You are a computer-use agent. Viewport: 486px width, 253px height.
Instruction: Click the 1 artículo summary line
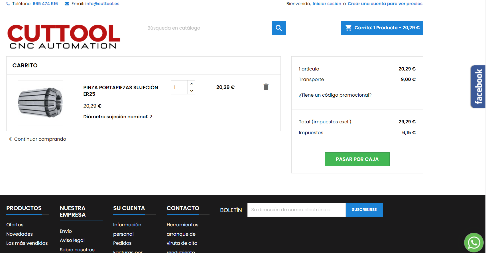point(357,69)
